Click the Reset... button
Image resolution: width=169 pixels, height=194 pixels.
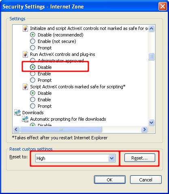click(x=140, y=158)
